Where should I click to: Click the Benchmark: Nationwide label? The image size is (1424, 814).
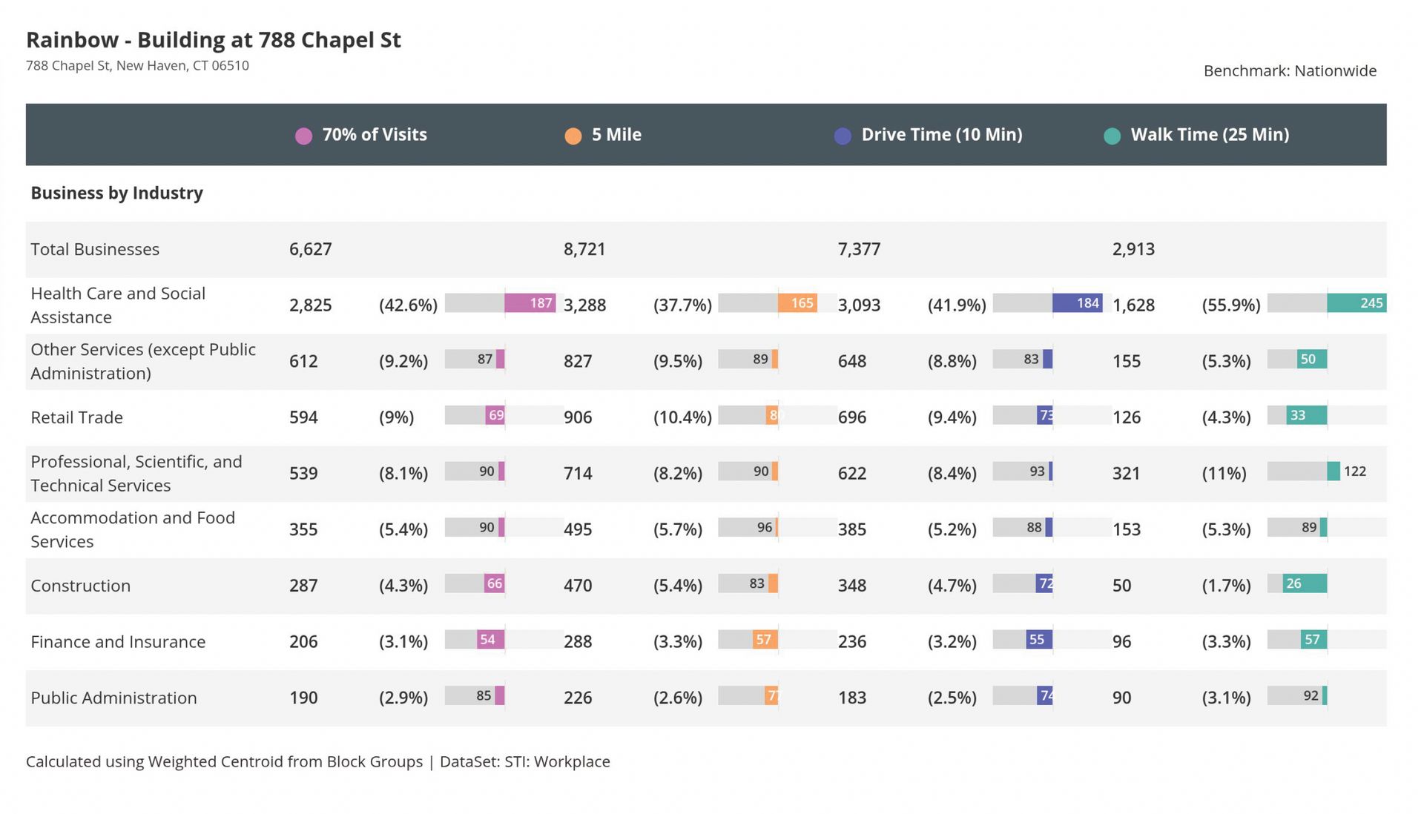(x=1289, y=71)
